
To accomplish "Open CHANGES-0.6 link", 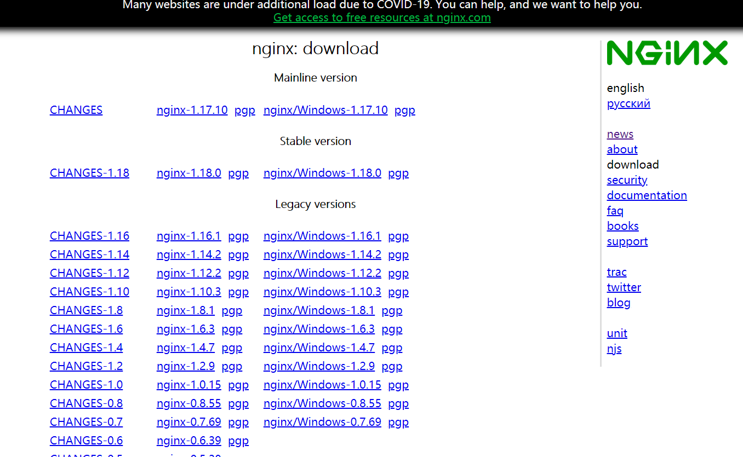I will click(x=86, y=441).
